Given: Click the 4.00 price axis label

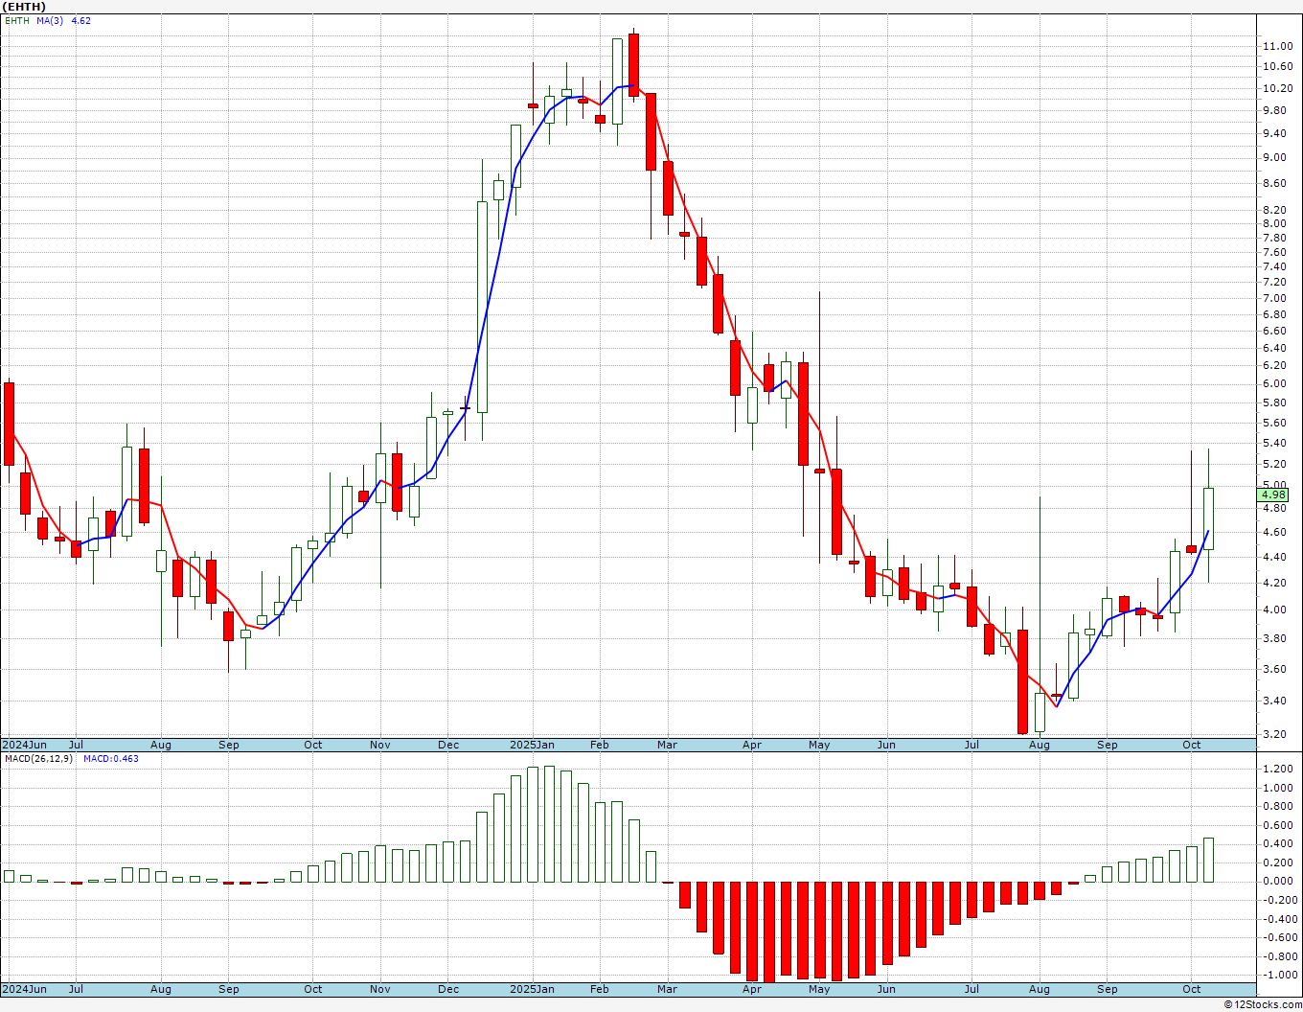Looking at the screenshot, I should click(x=1274, y=609).
